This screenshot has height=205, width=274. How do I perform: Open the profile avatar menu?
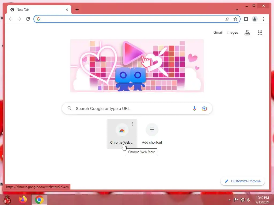(x=255, y=19)
